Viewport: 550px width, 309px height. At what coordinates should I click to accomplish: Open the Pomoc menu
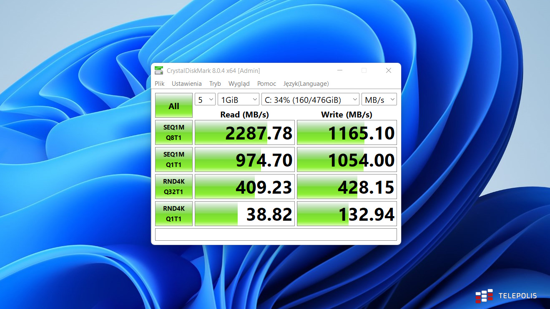[x=266, y=84]
